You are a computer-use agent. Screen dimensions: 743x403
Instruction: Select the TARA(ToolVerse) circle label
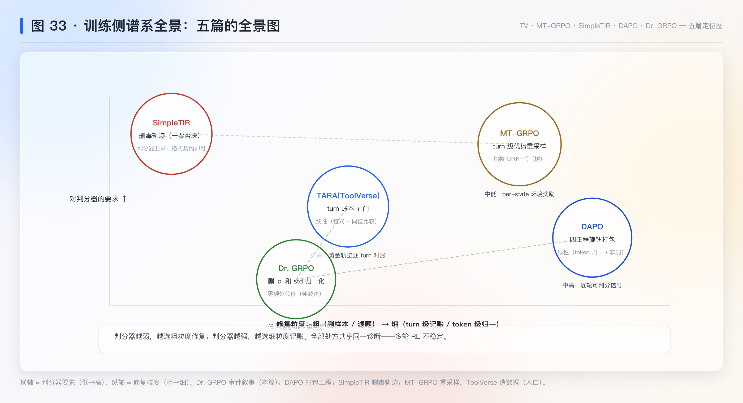[348, 195]
